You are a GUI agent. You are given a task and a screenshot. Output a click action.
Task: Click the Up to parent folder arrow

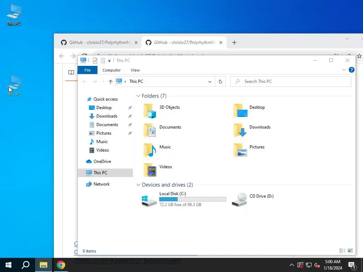click(x=111, y=82)
